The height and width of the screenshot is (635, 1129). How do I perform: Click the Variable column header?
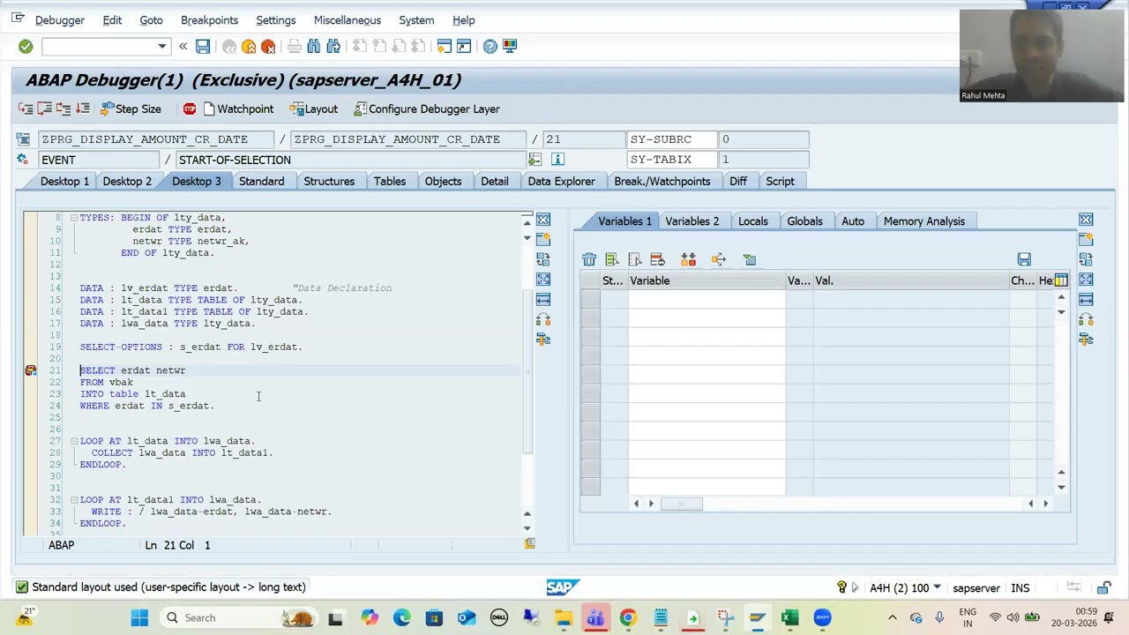[707, 280]
